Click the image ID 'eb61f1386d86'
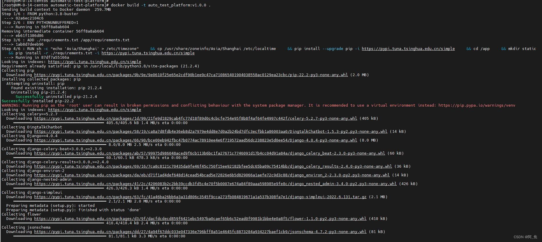Viewport: 542px width, 242px height. click(29, 36)
